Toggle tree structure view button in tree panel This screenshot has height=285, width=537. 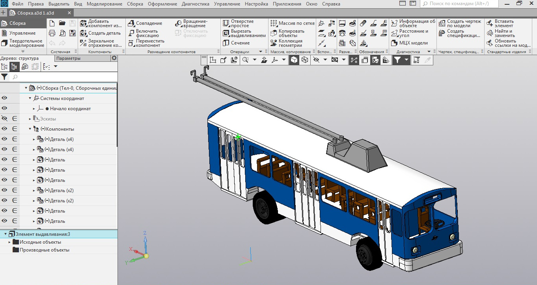15,67
